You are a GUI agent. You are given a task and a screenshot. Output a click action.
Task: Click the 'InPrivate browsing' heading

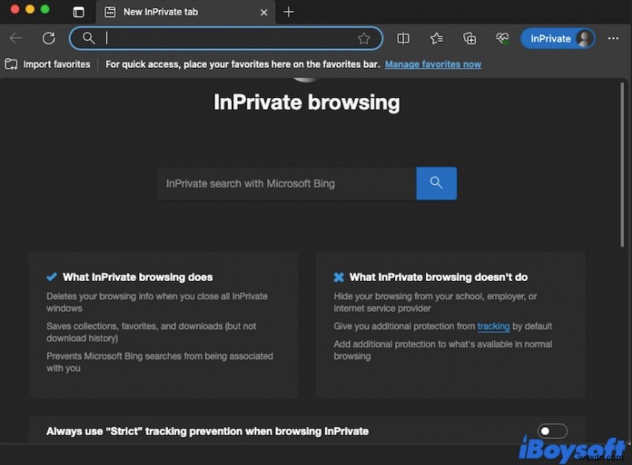click(x=307, y=103)
